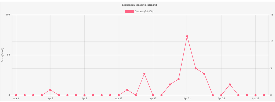Image resolution: width=275 pixels, height=102 pixels.
Task: Select the Apr 14 data point
Action: (127, 90)
